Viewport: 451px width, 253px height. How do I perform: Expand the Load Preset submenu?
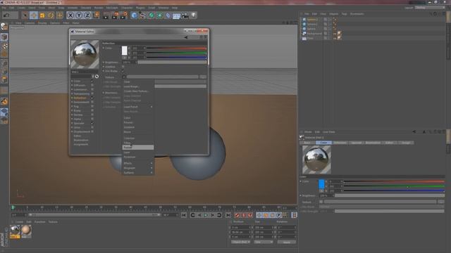138,107
